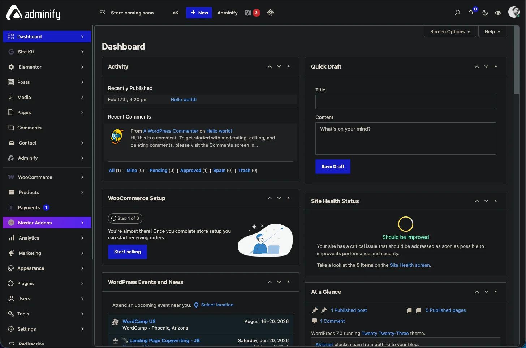Click the Quick Draft Title input field
526x348 pixels.
pos(405,102)
